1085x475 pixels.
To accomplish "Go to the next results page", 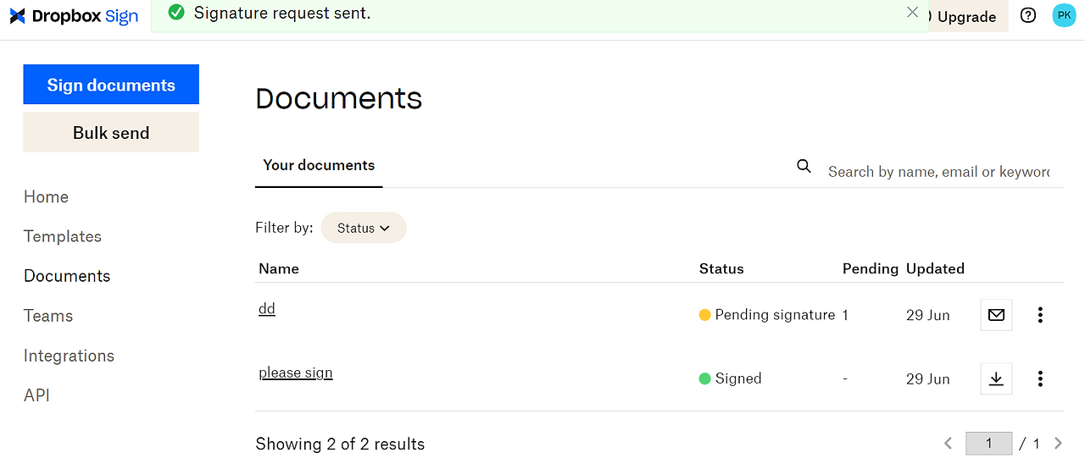I will tap(1058, 443).
